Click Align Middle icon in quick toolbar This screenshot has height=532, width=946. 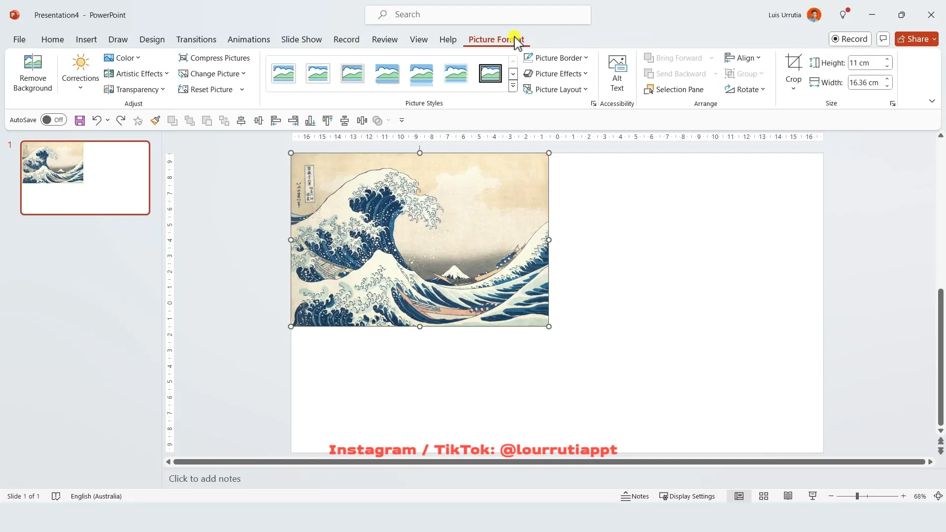pos(259,120)
